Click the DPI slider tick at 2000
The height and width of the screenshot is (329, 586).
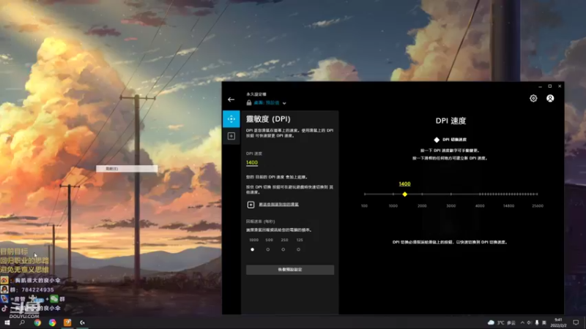click(422, 194)
